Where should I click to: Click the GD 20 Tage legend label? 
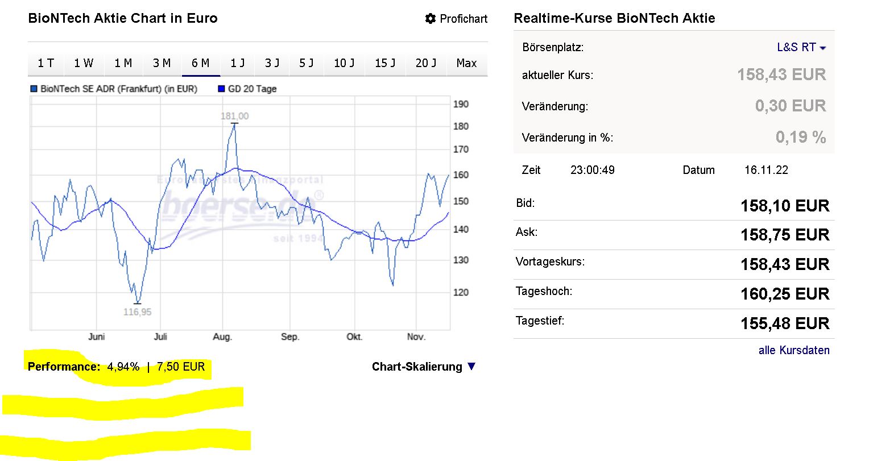pyautogui.click(x=252, y=89)
